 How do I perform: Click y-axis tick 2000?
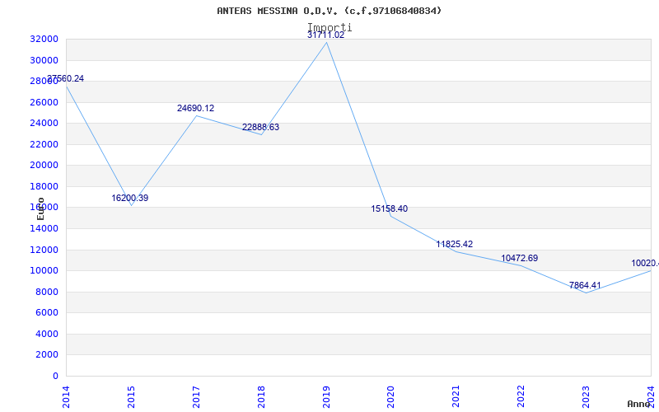(46, 355)
